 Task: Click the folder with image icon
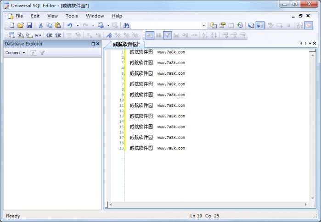(222, 25)
